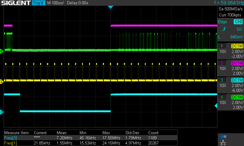The image size is (244, 146).
Task: Click the channel 2 DC1M coupling badge
Action: pyautogui.click(x=237, y=63)
